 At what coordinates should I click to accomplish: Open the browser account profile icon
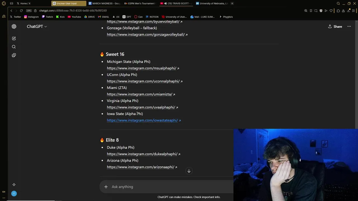click(343, 11)
